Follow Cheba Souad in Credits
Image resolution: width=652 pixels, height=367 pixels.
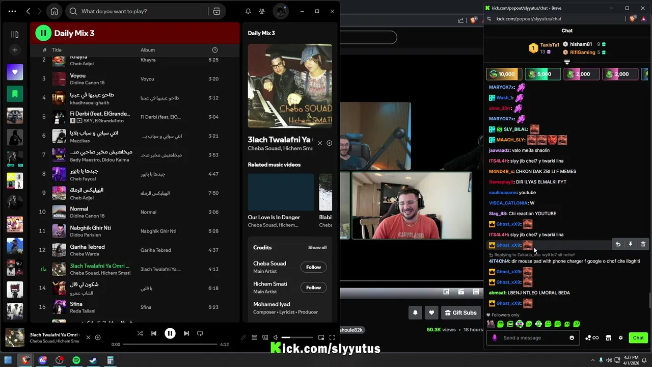coord(313,267)
